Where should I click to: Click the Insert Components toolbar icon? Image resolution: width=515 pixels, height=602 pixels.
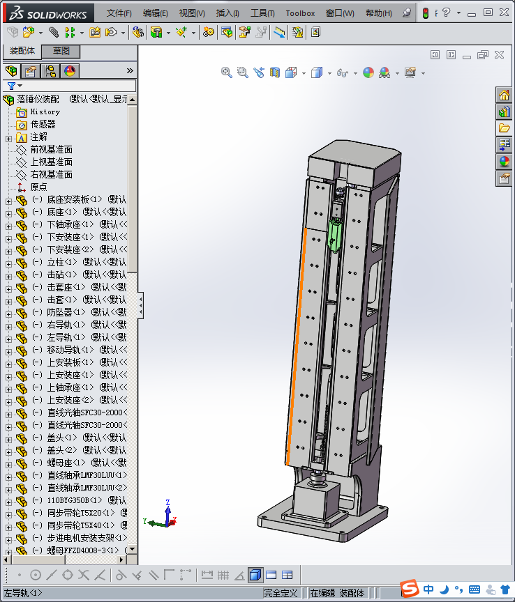tap(28, 32)
